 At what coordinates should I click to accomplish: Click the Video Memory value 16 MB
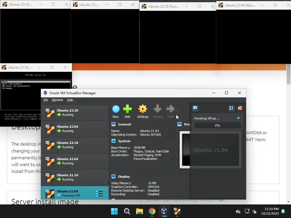(x=152, y=183)
